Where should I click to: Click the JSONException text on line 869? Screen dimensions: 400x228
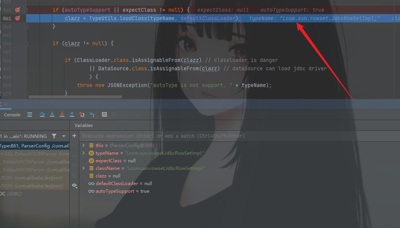(x=127, y=85)
